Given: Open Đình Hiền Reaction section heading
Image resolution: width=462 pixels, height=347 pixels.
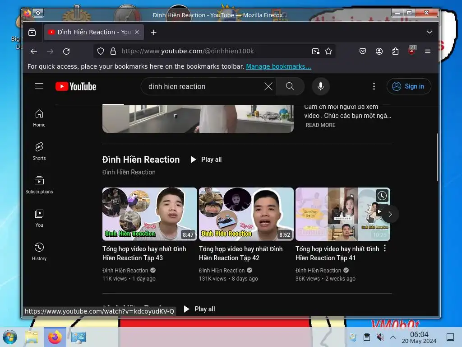Looking at the screenshot, I should tap(141, 159).
